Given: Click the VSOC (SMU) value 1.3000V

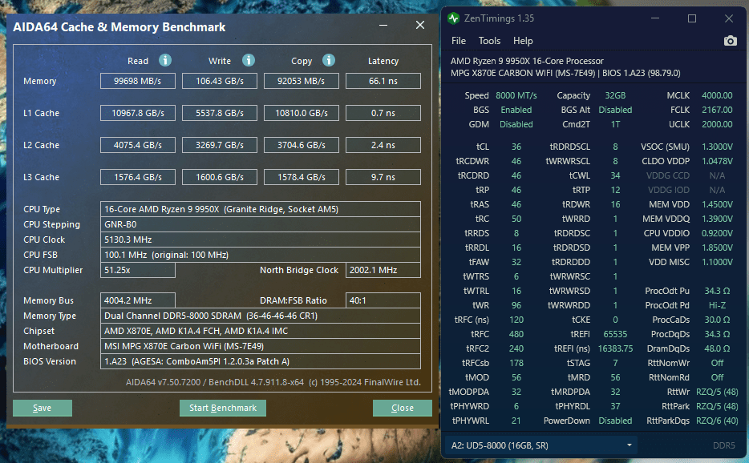Looking at the screenshot, I should pyautogui.click(x=717, y=147).
